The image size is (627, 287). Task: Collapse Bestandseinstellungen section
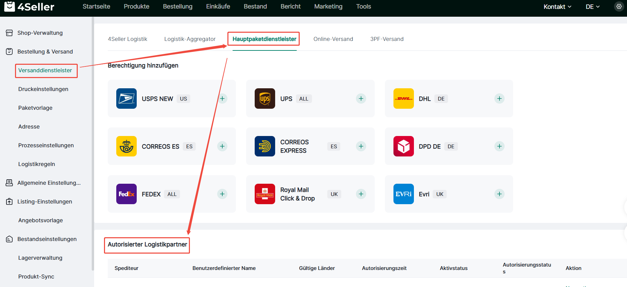(47, 239)
